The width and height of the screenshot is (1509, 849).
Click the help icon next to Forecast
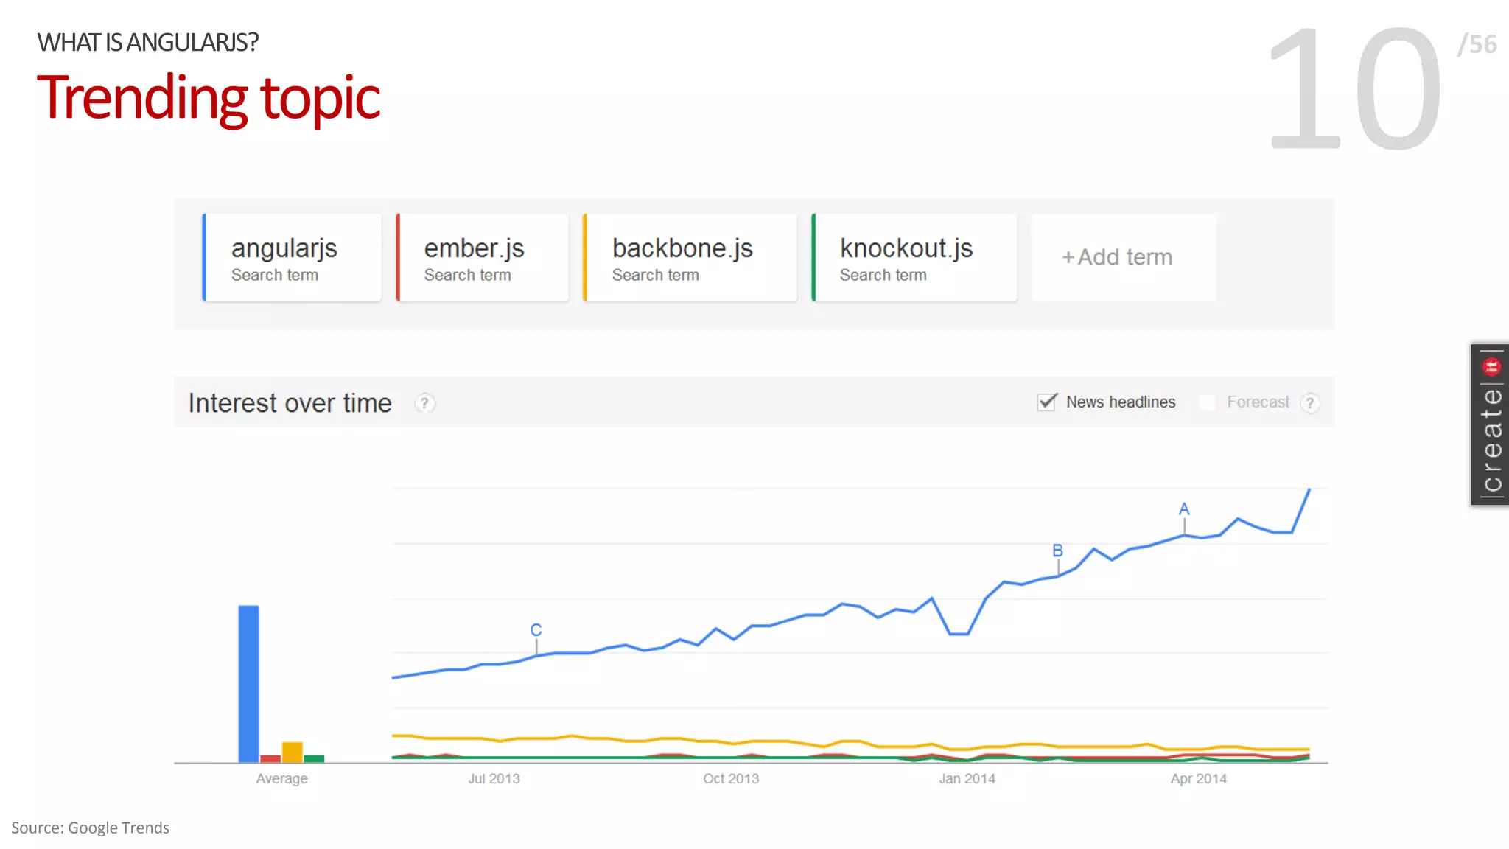(1310, 403)
